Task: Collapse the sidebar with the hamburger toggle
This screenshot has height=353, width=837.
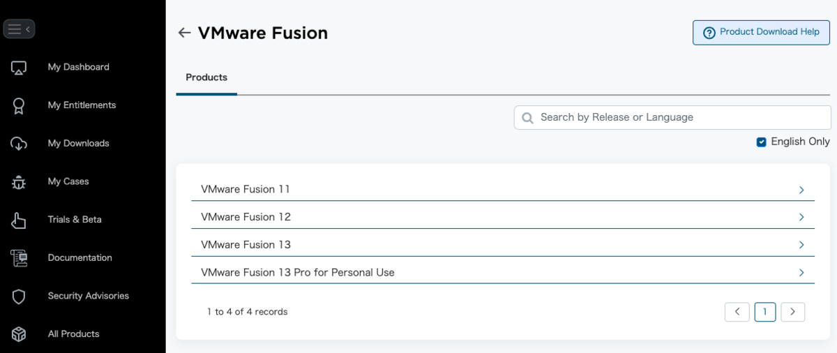Action: click(x=19, y=29)
